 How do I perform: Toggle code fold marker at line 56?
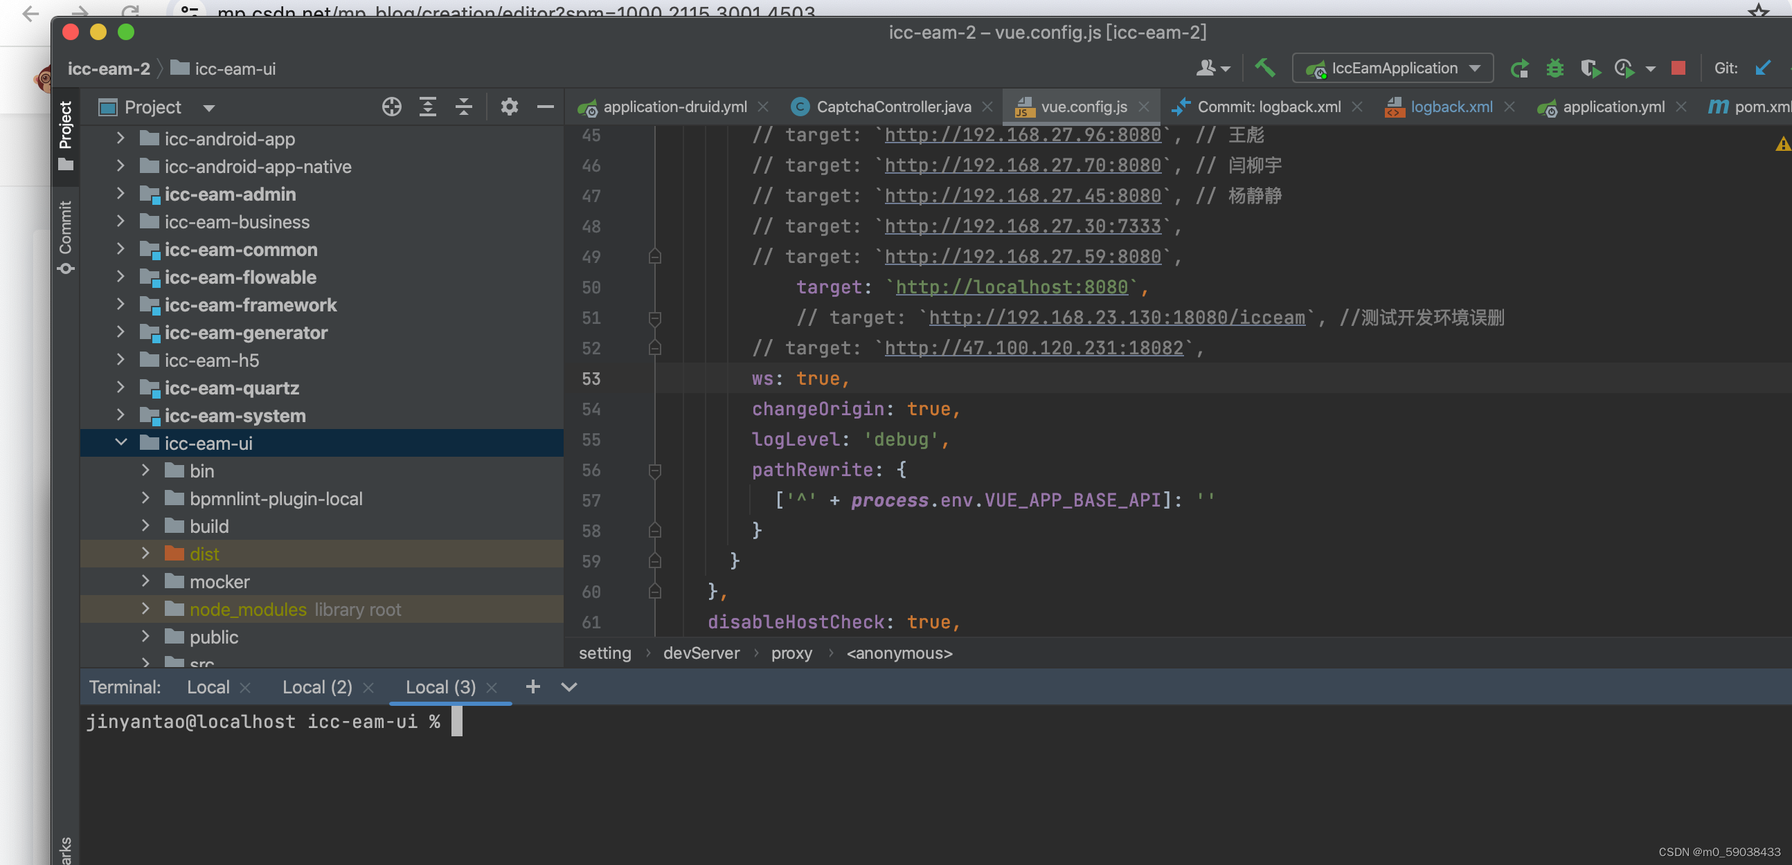click(x=654, y=471)
